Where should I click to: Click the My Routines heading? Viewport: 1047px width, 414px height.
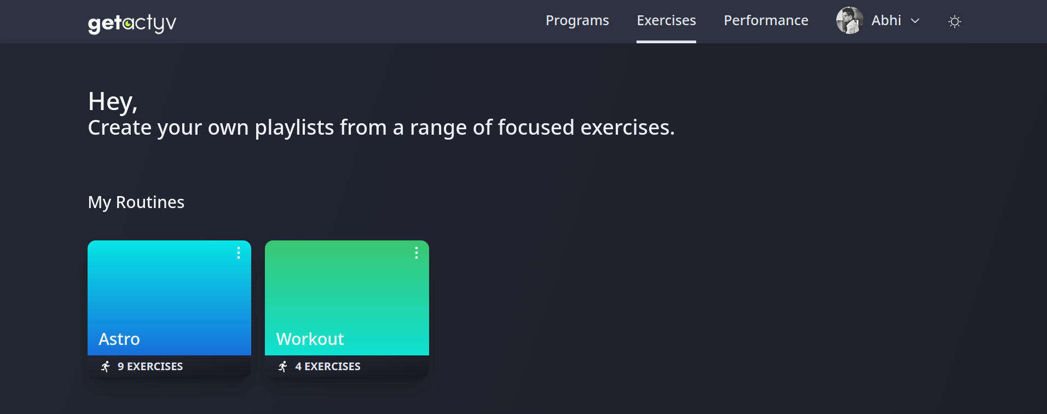pyautogui.click(x=136, y=202)
